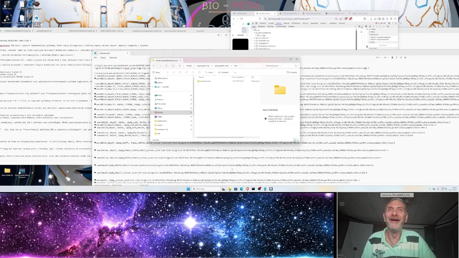
Task: Reload the page in the browser
Action: click(242, 19)
